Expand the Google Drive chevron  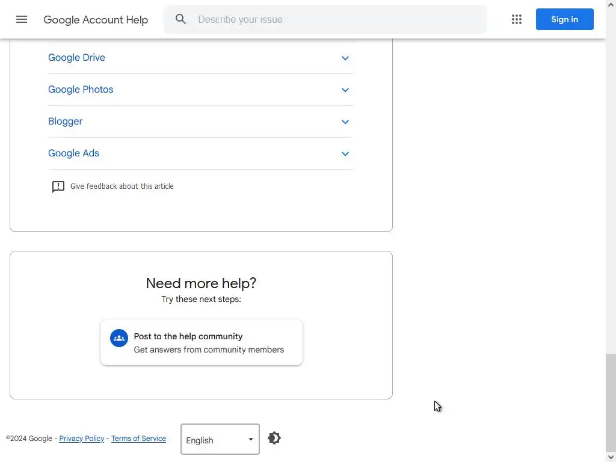(345, 58)
